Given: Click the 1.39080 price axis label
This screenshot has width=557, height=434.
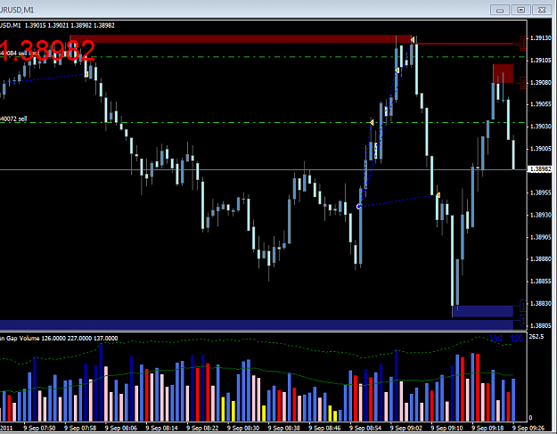Looking at the screenshot, I should pyautogui.click(x=541, y=82).
